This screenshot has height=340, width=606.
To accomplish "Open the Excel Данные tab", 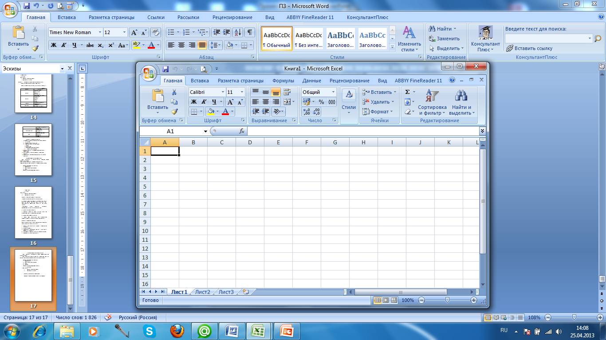I will 312,81.
